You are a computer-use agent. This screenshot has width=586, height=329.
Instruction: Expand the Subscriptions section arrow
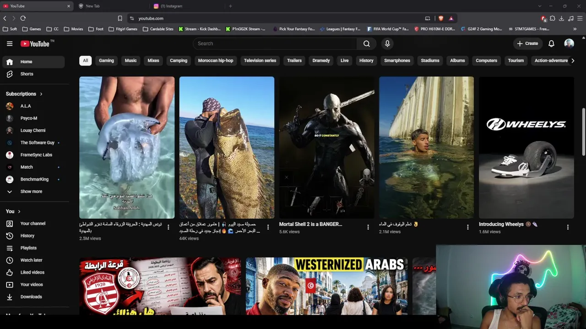click(41, 94)
